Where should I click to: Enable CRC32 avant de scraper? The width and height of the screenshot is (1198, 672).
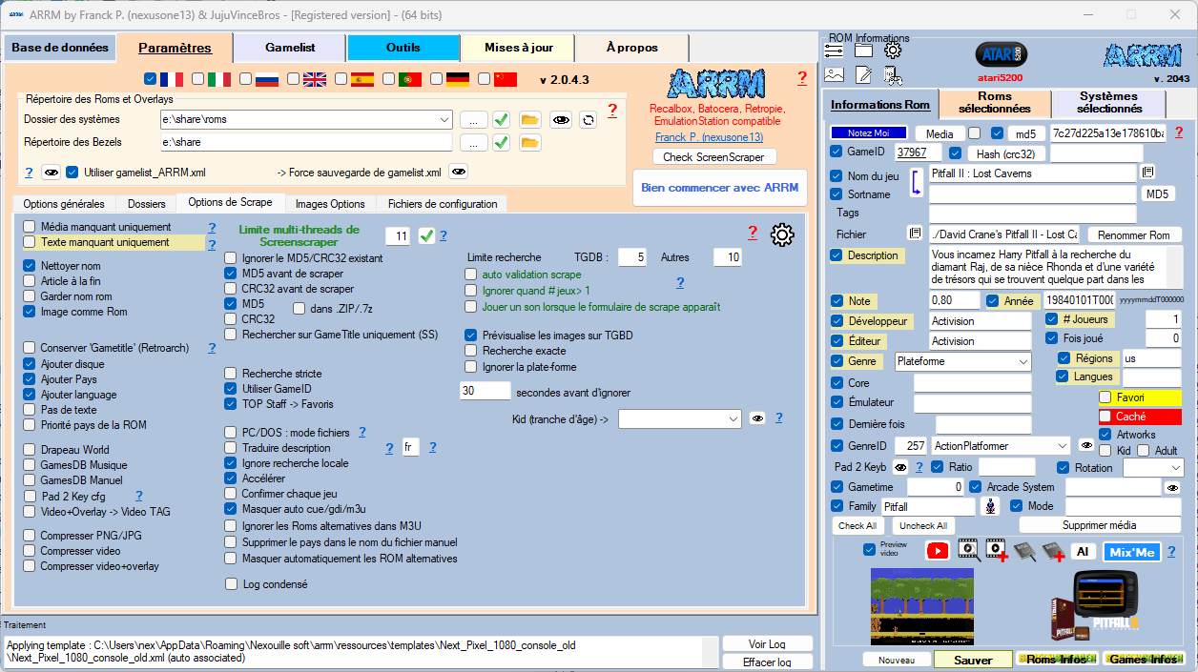point(231,289)
